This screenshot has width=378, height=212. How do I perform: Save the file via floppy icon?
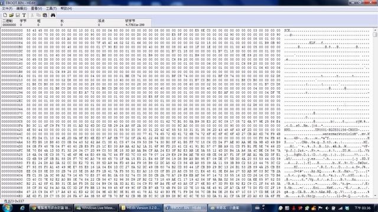[18, 15]
